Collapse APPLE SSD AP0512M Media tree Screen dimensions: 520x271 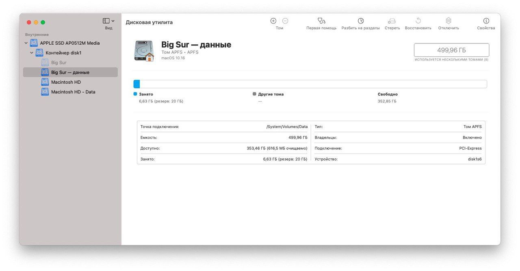[26, 43]
